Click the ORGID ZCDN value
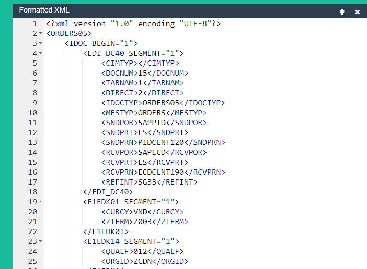Screen dimensions: 367x269 coord(147,262)
